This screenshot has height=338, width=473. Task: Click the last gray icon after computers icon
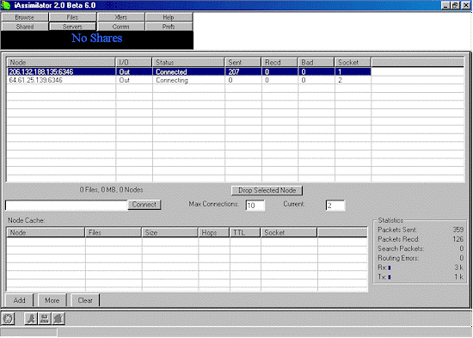coord(58,318)
